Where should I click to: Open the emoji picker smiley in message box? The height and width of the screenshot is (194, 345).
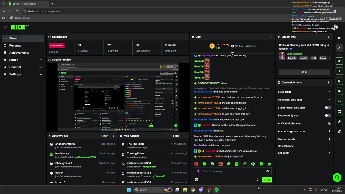(267, 171)
